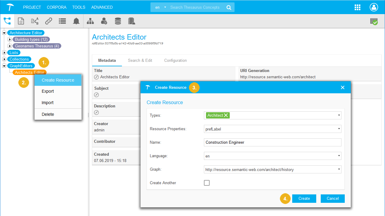385x216 pixels.
Task: Click the chain link icon in toolbar
Action: point(49,21)
